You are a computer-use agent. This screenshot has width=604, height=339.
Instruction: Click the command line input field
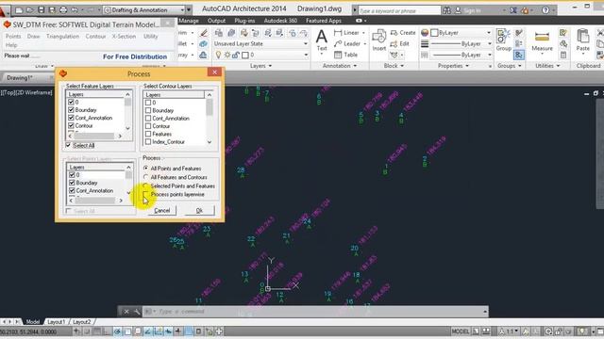(314, 312)
